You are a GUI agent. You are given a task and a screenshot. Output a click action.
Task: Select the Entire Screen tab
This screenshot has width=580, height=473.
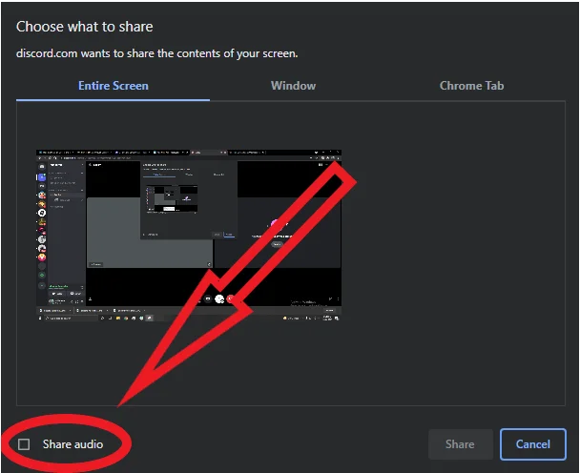(x=113, y=86)
